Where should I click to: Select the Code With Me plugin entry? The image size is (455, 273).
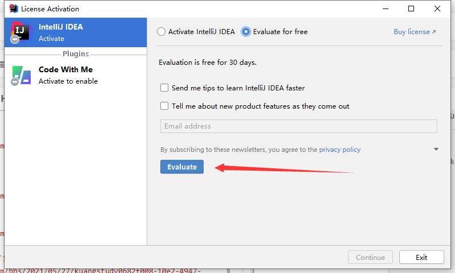point(76,75)
